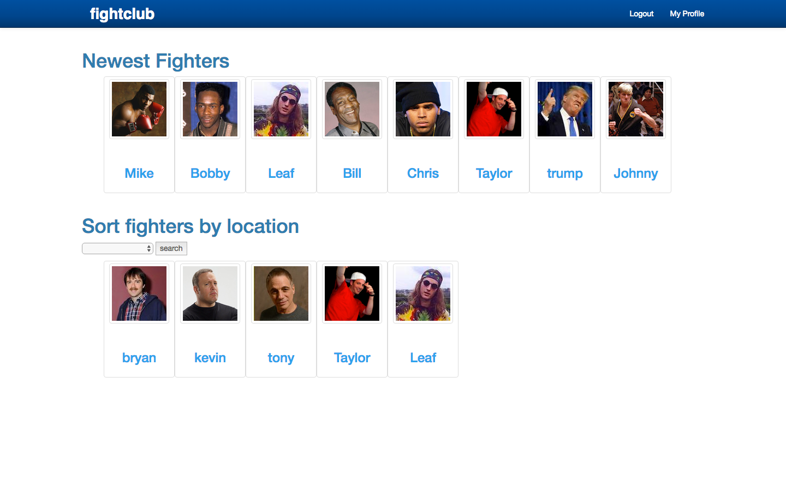Open My Profile in the navbar
786x491 pixels.
pos(687,14)
